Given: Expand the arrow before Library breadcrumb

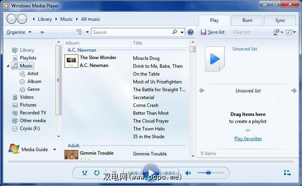Looking at the screenshot, I should click(34, 19).
